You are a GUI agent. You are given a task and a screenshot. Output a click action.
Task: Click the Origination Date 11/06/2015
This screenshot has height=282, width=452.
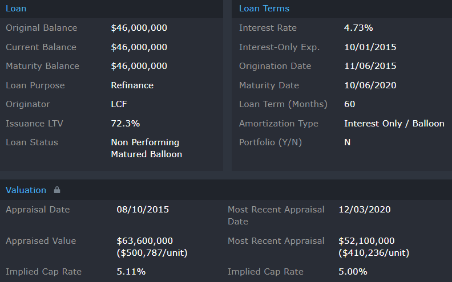370,66
